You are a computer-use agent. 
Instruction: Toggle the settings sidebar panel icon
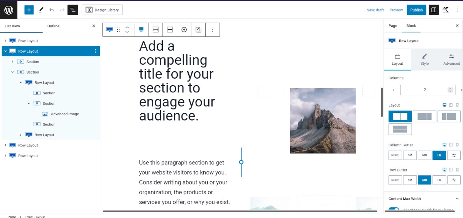click(434, 10)
